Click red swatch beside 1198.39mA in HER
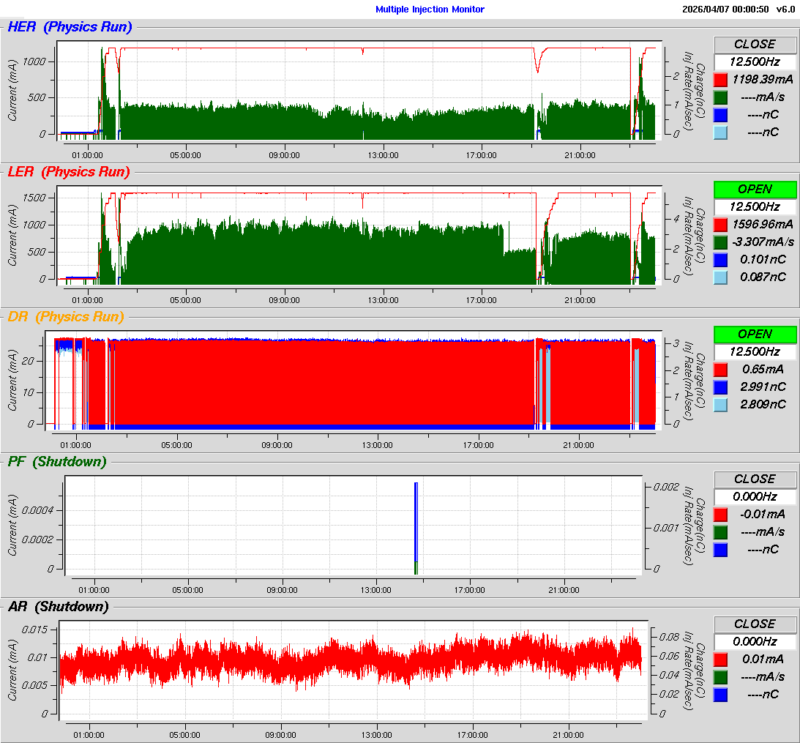 coord(721,79)
